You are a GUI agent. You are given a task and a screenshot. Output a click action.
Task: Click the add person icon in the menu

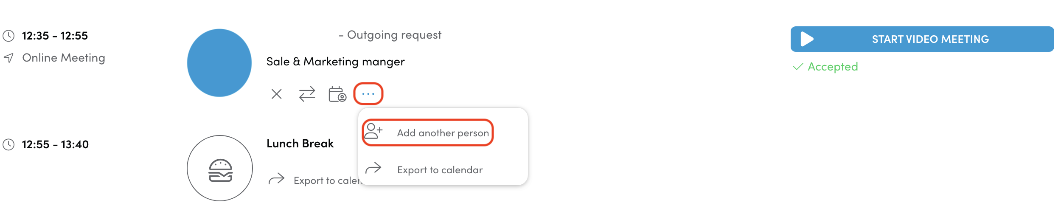tap(373, 131)
